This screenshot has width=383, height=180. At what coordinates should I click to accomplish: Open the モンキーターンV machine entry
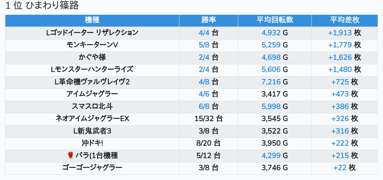[x=92, y=45]
